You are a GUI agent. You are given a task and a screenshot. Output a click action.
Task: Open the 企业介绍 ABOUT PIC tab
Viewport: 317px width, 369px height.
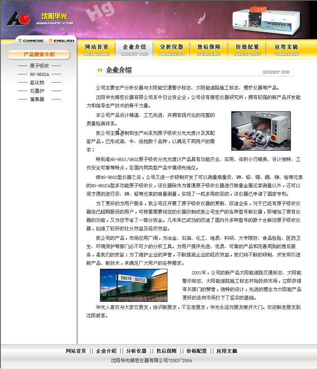click(x=134, y=50)
